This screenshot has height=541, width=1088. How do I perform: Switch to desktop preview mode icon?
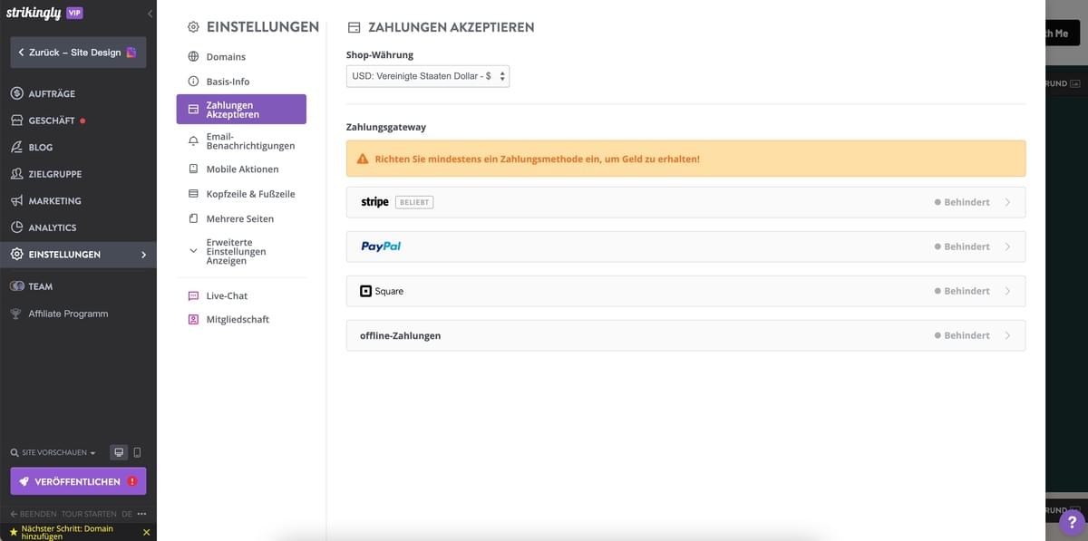(119, 451)
